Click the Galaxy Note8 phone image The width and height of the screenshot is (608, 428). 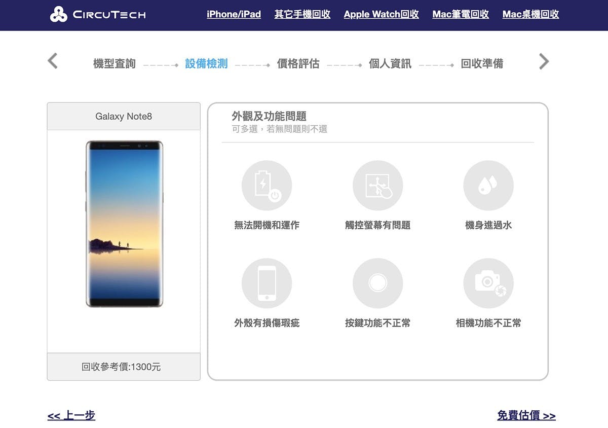click(x=124, y=224)
